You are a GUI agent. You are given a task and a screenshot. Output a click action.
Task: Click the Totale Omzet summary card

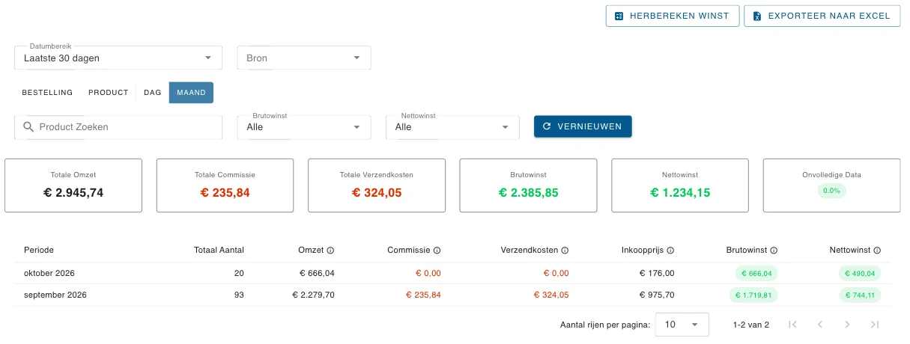[73, 185]
